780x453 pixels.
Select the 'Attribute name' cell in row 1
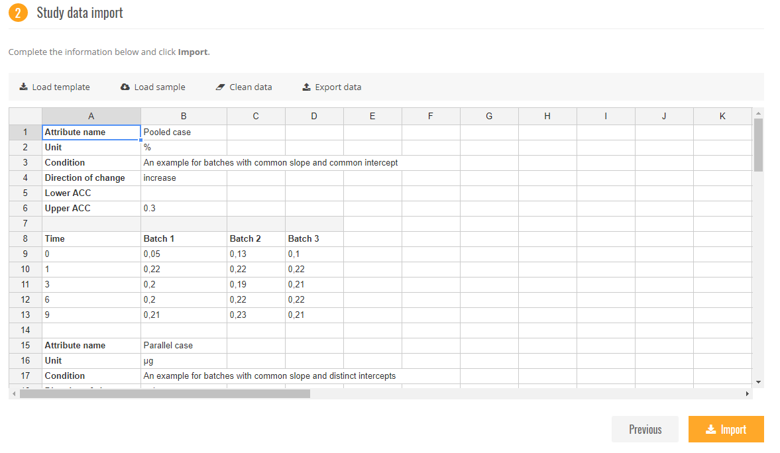[91, 132]
